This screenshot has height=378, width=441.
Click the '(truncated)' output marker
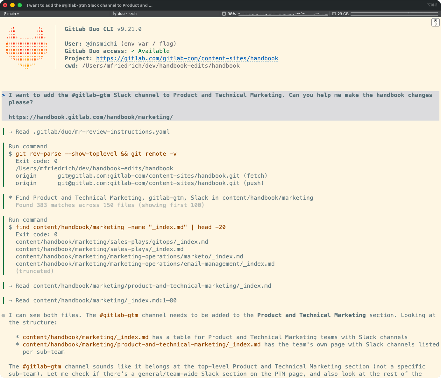tap(35, 271)
